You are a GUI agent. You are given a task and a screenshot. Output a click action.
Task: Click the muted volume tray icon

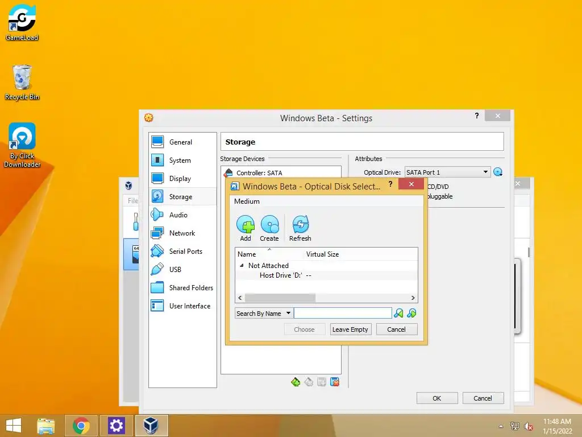pos(528,426)
